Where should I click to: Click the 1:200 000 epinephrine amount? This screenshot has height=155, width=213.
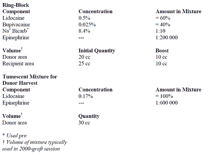(167, 37)
